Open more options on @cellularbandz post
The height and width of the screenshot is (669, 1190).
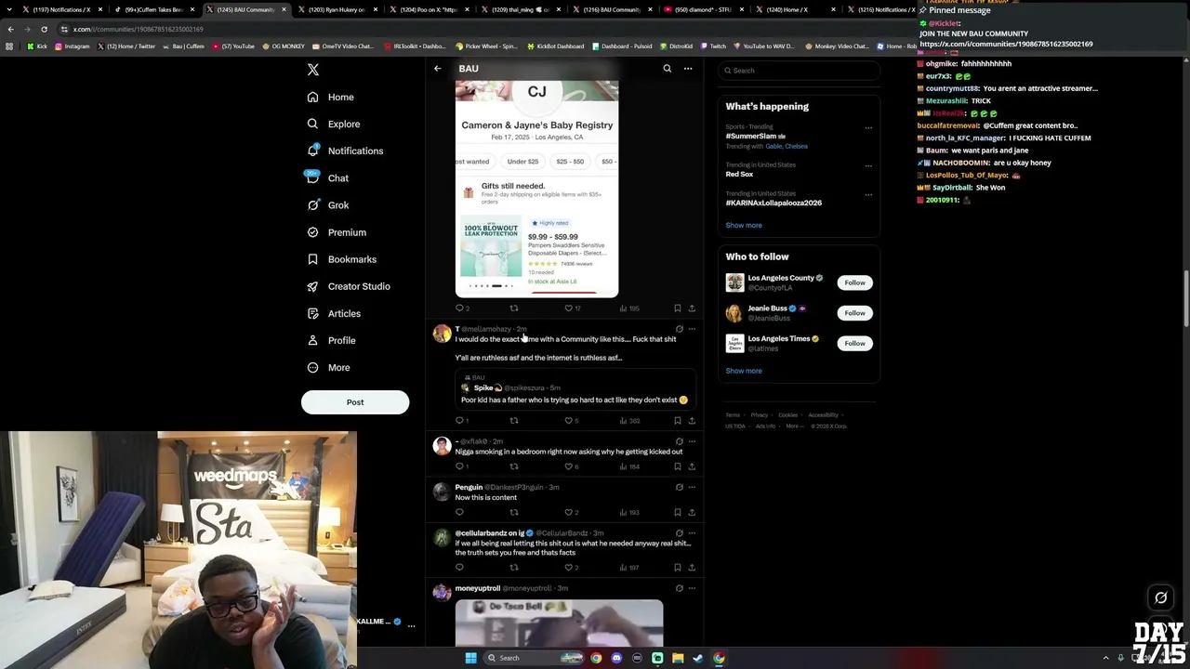tap(692, 533)
